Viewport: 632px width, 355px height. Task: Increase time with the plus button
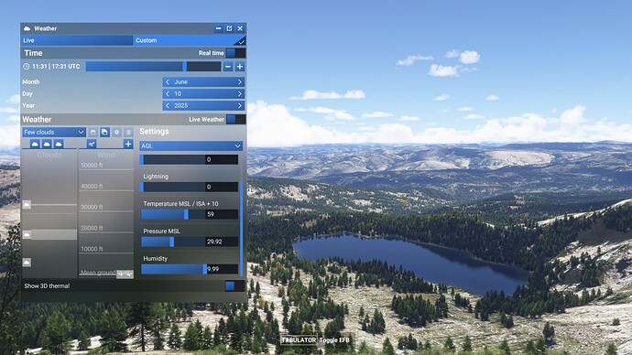click(x=240, y=67)
